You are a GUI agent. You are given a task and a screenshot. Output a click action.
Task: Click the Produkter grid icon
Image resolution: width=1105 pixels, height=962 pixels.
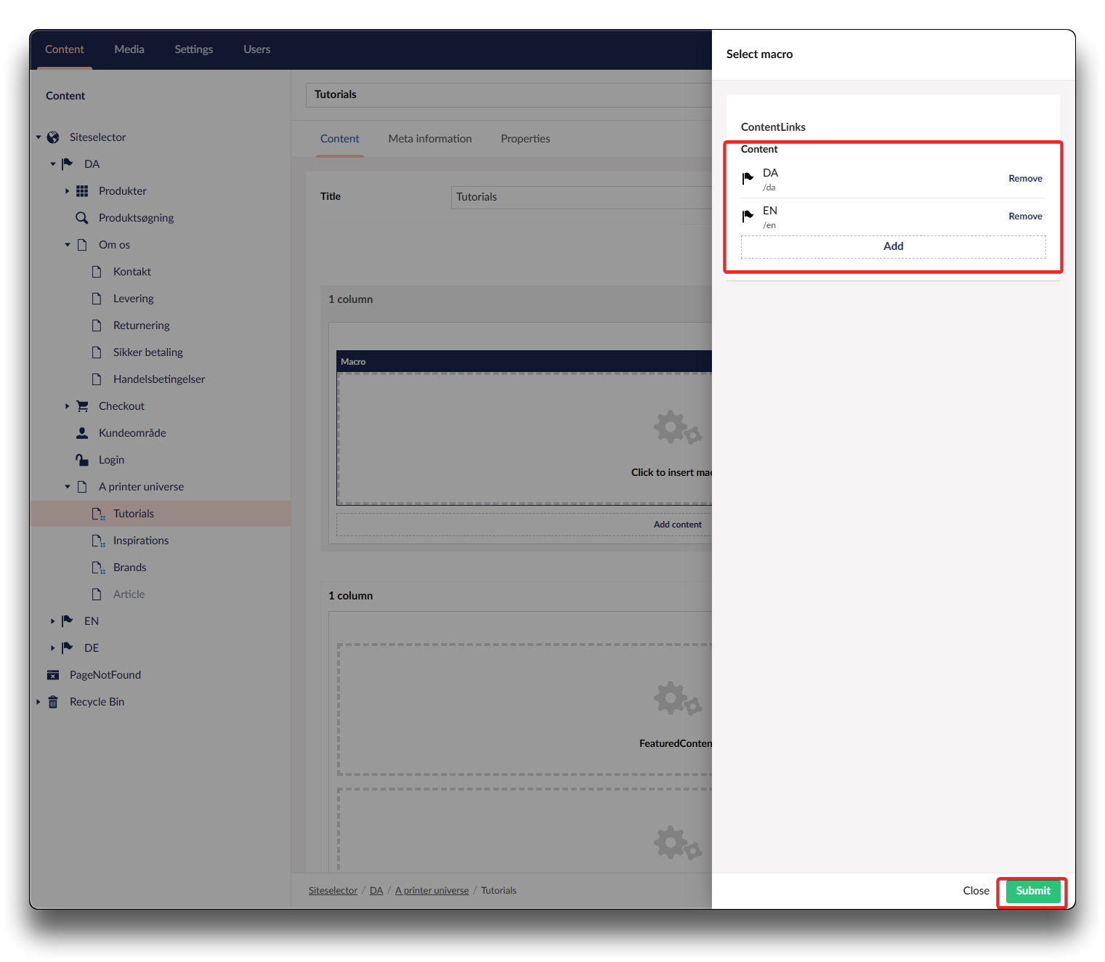pos(82,191)
